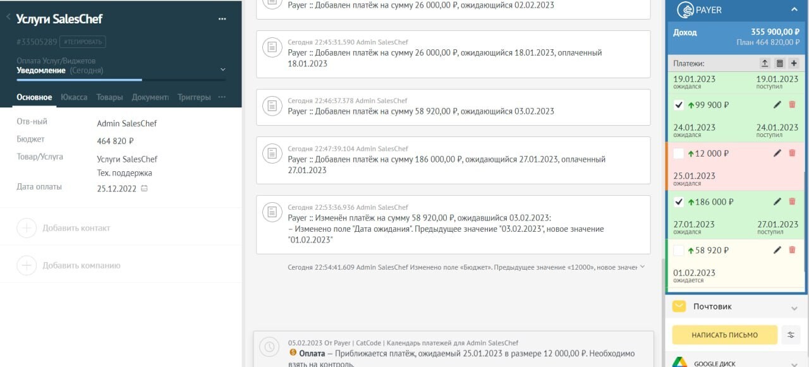Uncheck the 99 900 ₽ payment checkbox

click(x=679, y=105)
